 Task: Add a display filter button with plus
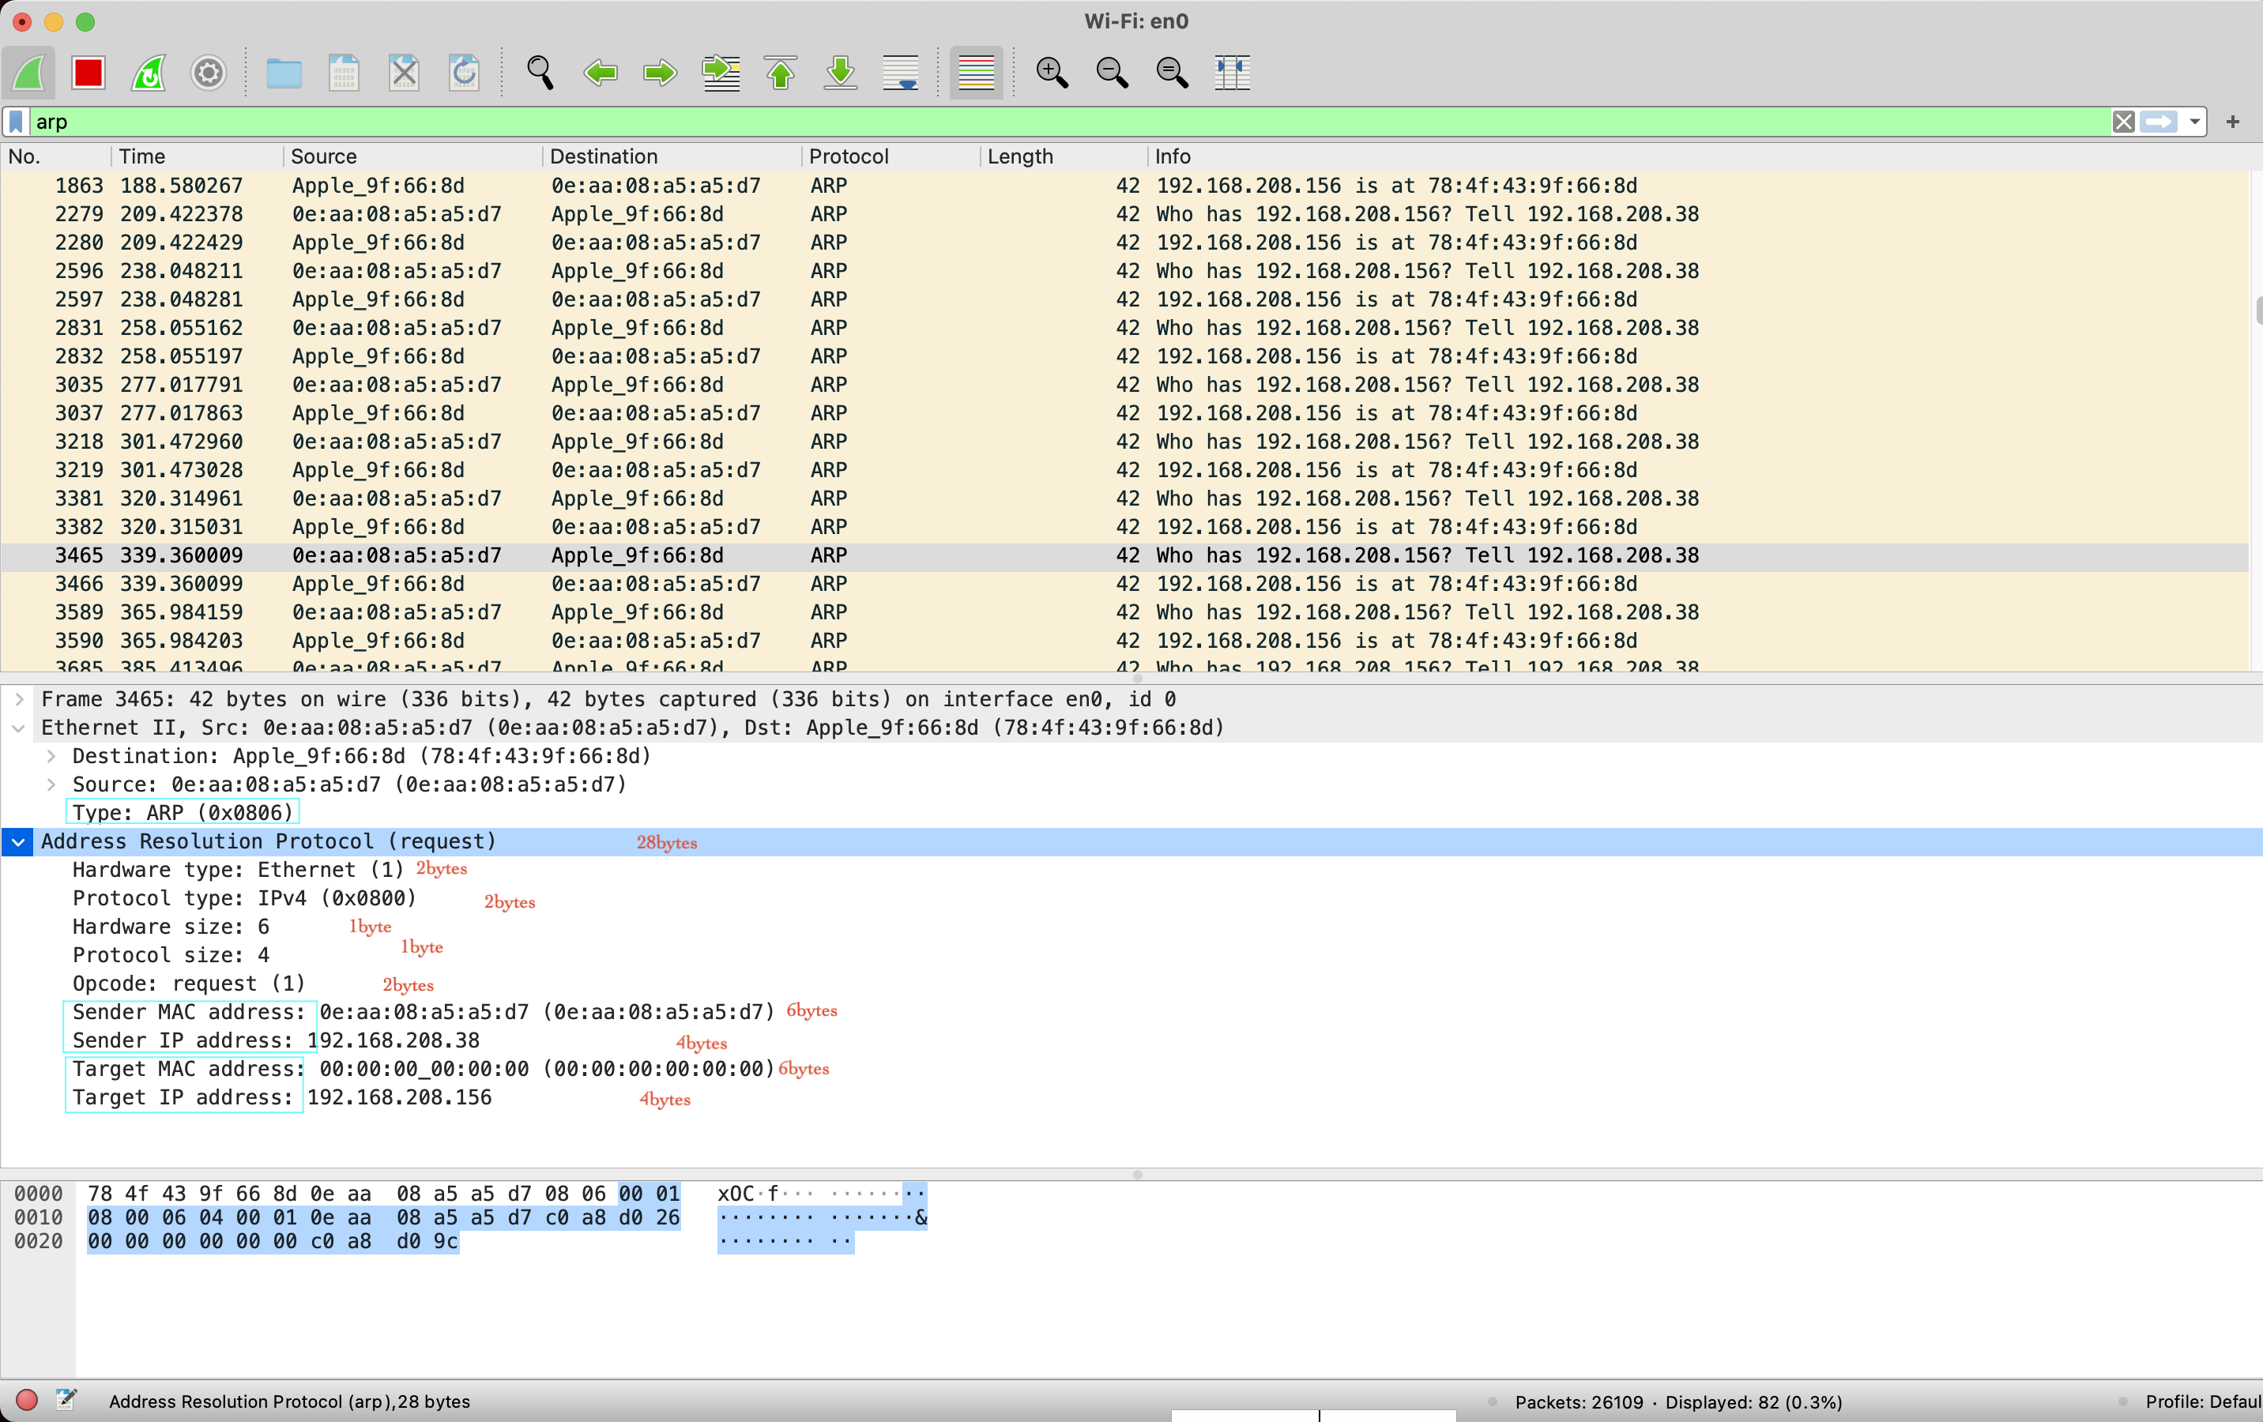[x=2233, y=121]
